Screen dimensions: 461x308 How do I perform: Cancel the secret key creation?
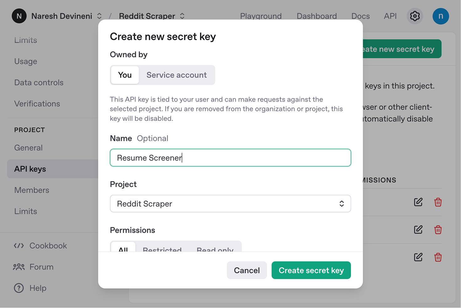247,270
